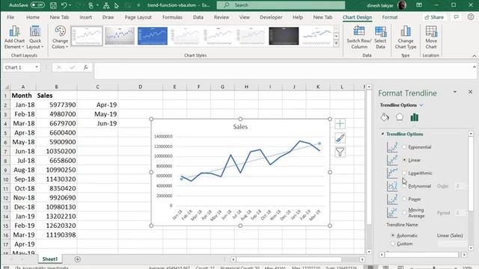The image size is (479, 269).
Task: Click horizontal scrollbar right arrow of sheet
Action: coord(362,259)
